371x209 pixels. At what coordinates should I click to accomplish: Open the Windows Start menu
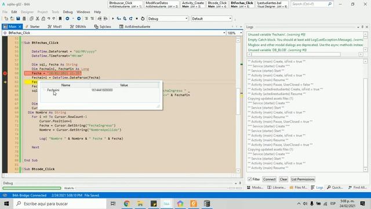click(x=6, y=204)
